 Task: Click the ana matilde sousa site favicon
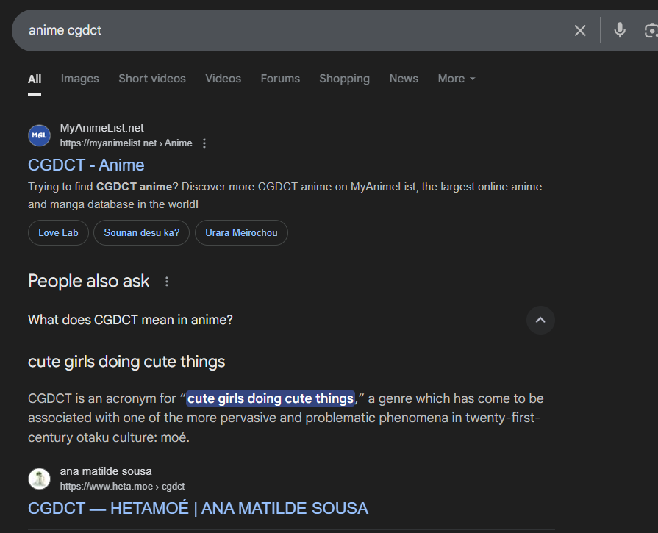click(x=40, y=479)
